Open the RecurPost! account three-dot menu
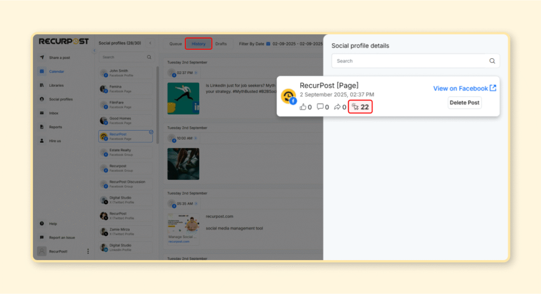The width and height of the screenshot is (541, 294). pos(88,251)
